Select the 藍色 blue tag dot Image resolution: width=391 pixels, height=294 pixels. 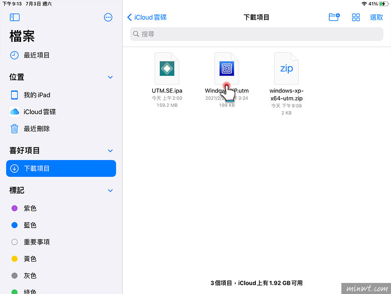(x=14, y=225)
